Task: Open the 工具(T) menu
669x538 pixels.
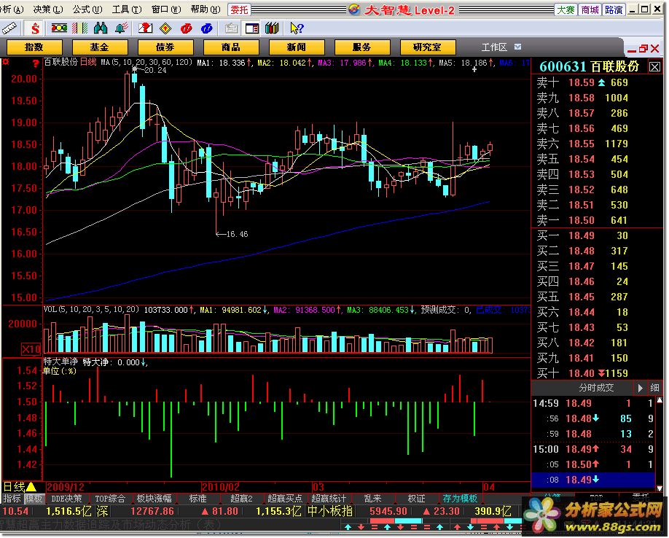Action: tap(127, 9)
